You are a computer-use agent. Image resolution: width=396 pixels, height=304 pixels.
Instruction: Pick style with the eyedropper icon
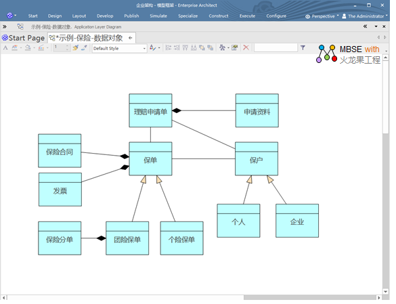click(84, 48)
